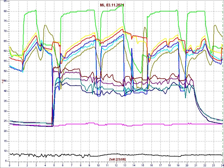This screenshot has height=168, width=224.
Task: Click the 80 value on temperature axis
Action: click(5, 11)
